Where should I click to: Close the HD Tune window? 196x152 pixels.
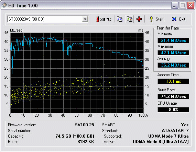click(190, 5)
